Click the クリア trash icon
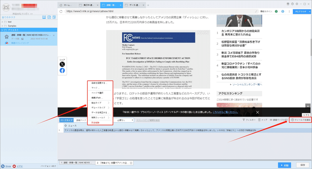312x169 pixels. point(259,120)
